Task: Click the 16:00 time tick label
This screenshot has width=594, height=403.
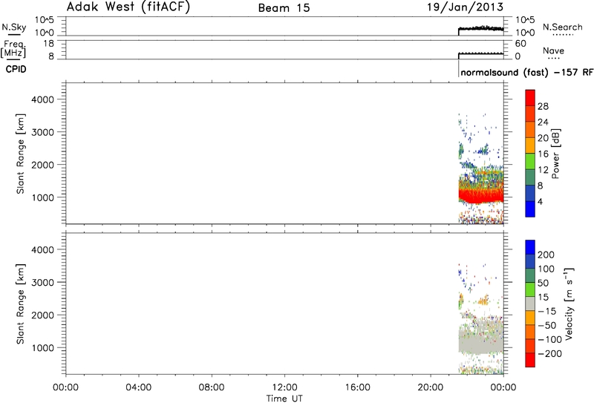Action: point(358,387)
